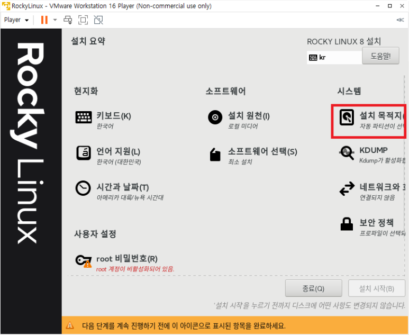Click the network arrows icon

[347, 188]
